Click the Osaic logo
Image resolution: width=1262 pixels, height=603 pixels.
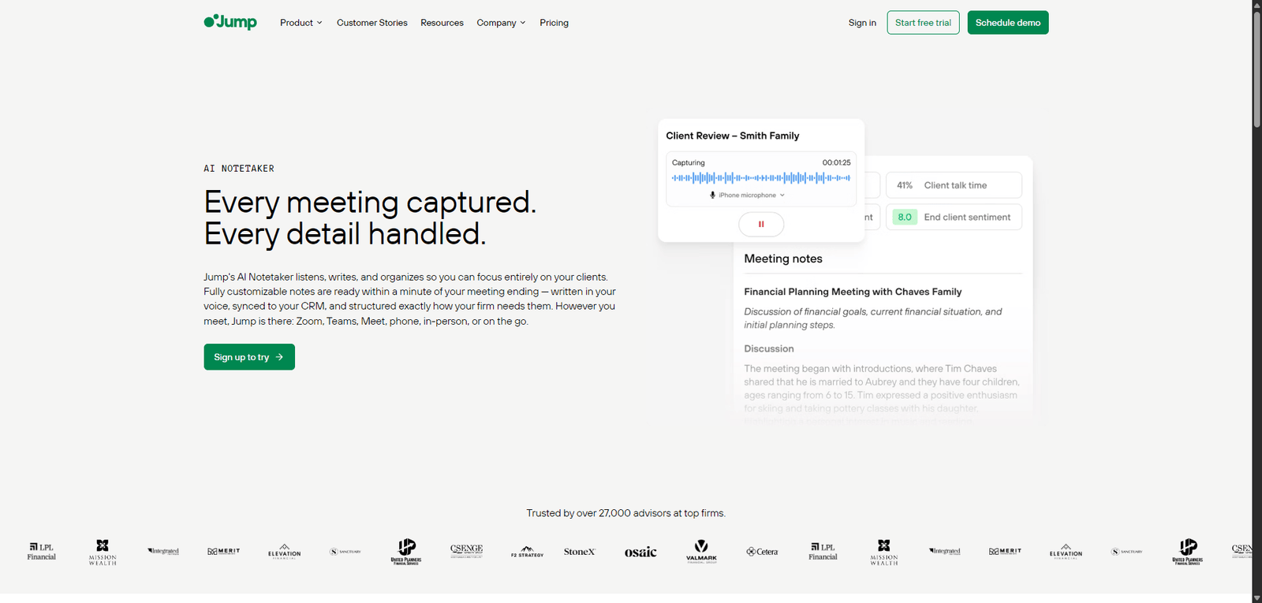coord(640,552)
